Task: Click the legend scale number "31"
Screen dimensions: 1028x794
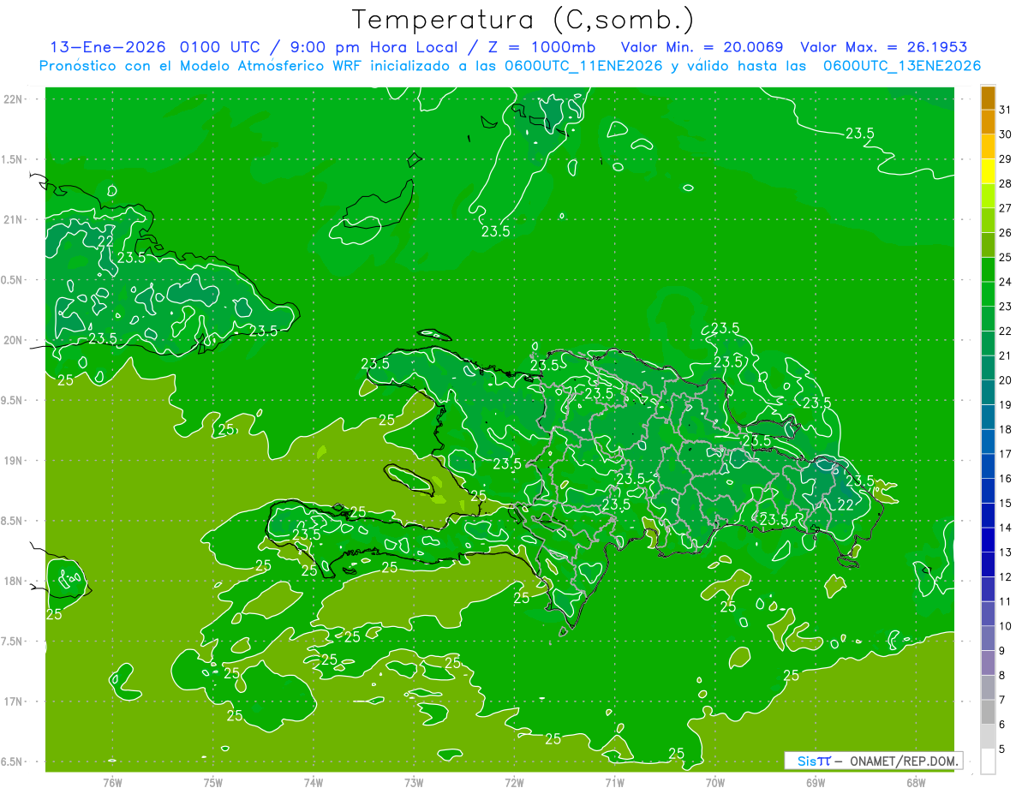Action: (x=1005, y=110)
